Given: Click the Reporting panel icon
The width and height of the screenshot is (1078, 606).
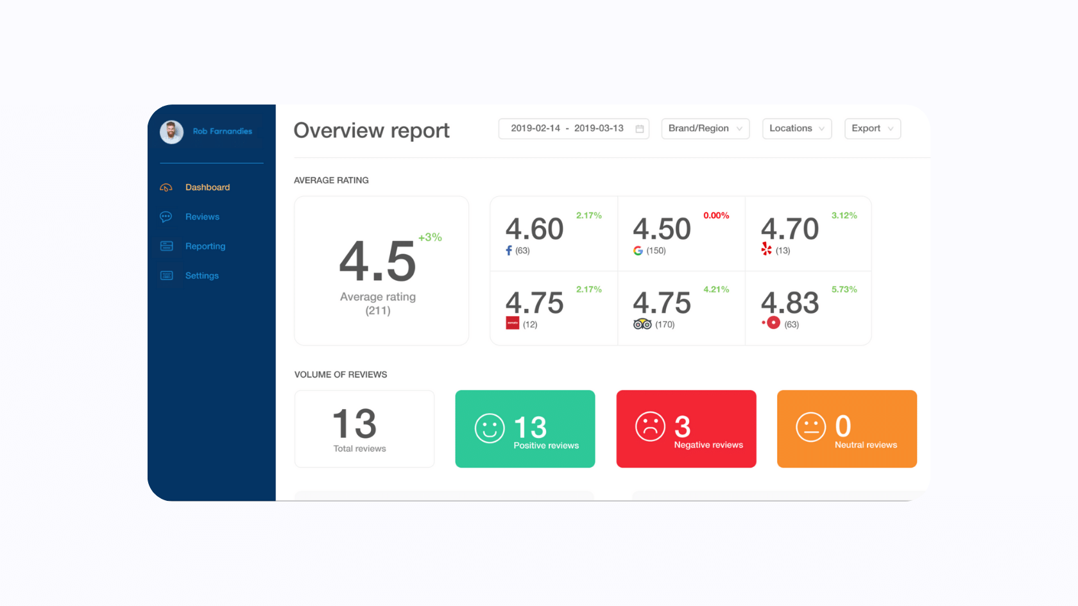Looking at the screenshot, I should [166, 246].
